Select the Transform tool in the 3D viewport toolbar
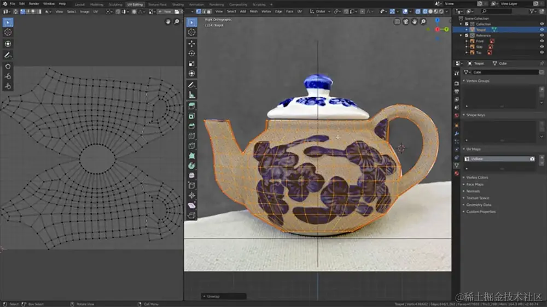The image size is (547, 307). coord(192,74)
